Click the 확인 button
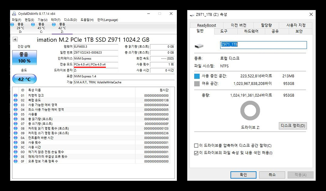 coord(243,175)
